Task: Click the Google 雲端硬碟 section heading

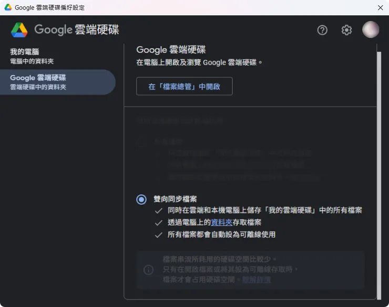Action: coord(171,50)
